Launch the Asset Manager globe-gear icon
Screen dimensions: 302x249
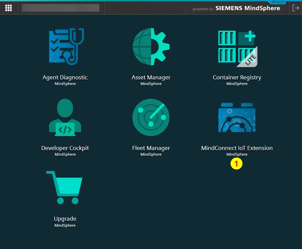pyautogui.click(x=151, y=47)
